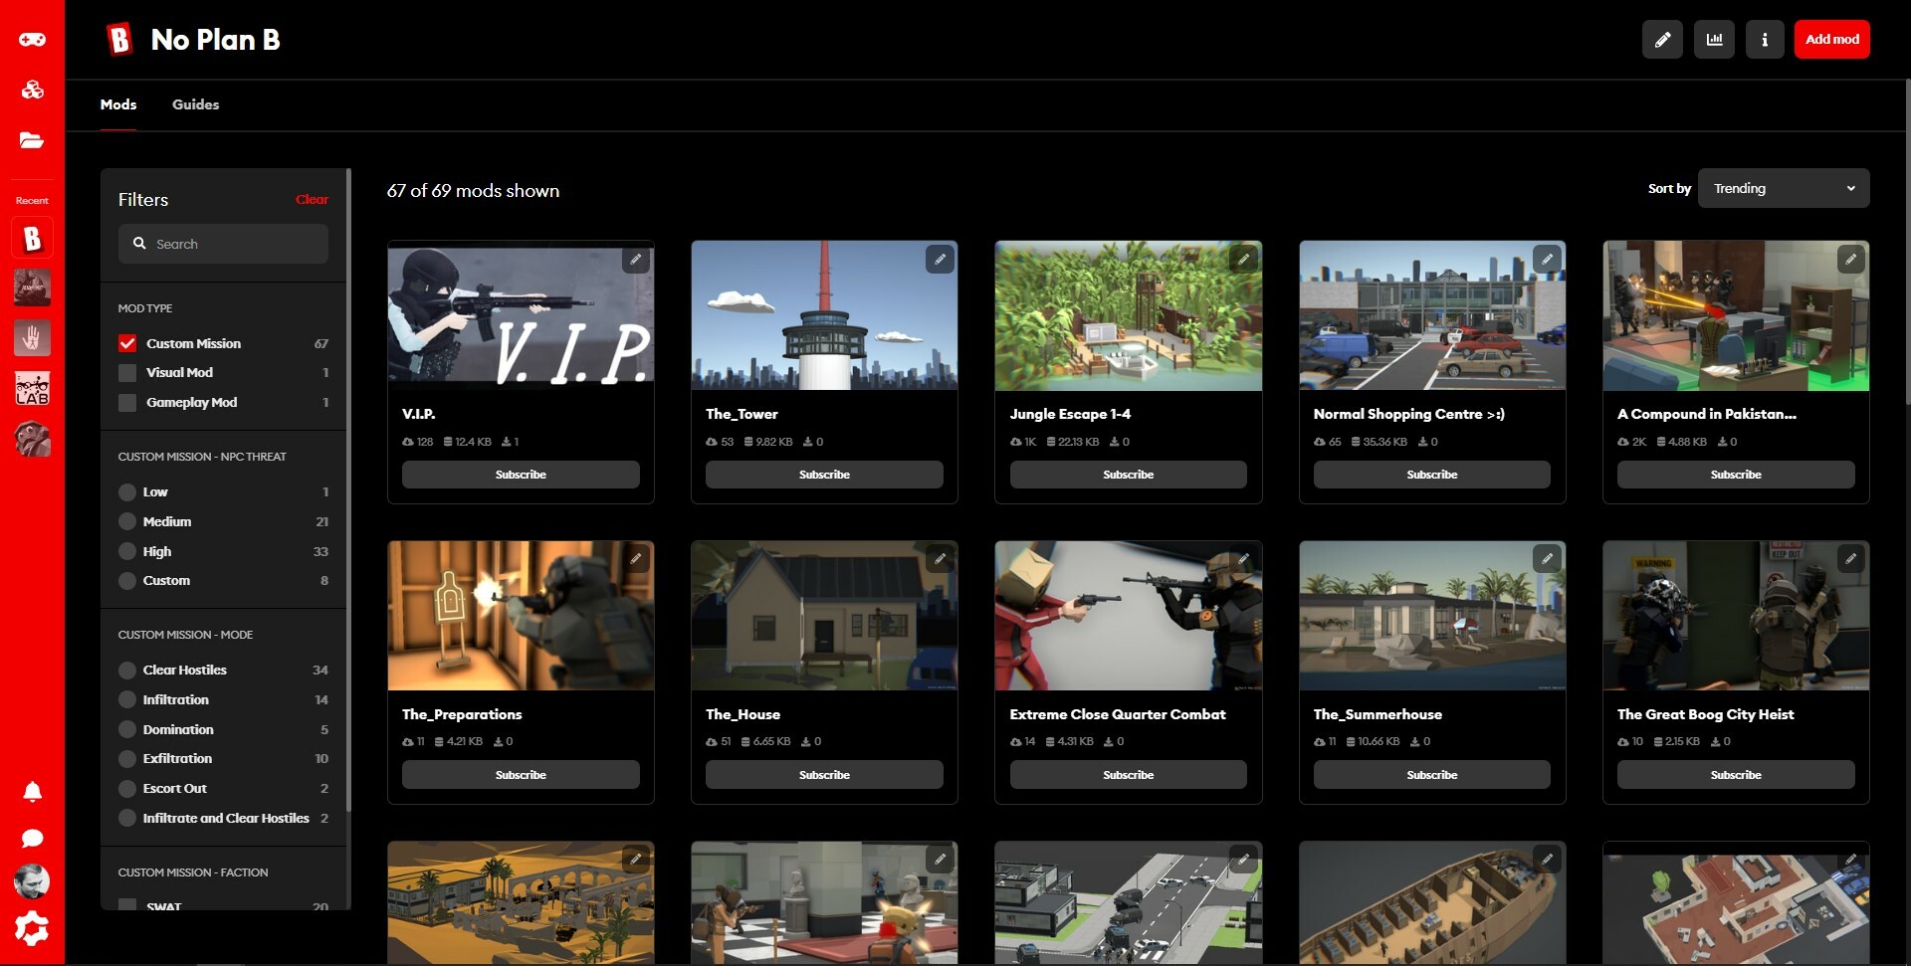The width and height of the screenshot is (1911, 966).
Task: Subscribe to the V.I.P. mod
Action: (x=521, y=475)
